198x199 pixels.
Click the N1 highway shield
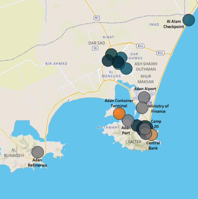tap(96, 18)
